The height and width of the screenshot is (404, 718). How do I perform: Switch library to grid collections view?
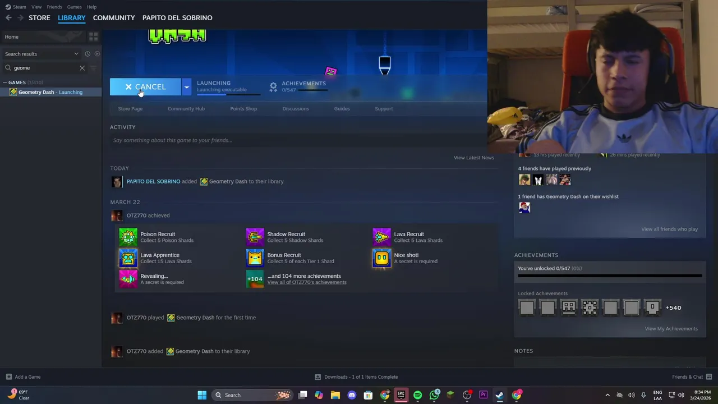coord(93,36)
